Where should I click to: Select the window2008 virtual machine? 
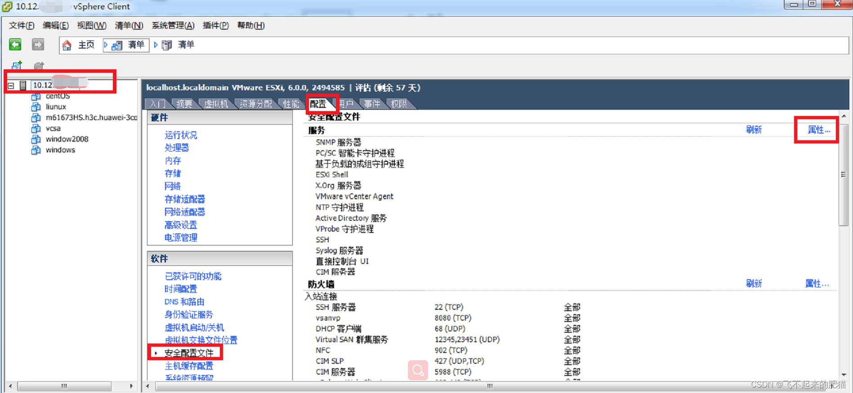[67, 139]
